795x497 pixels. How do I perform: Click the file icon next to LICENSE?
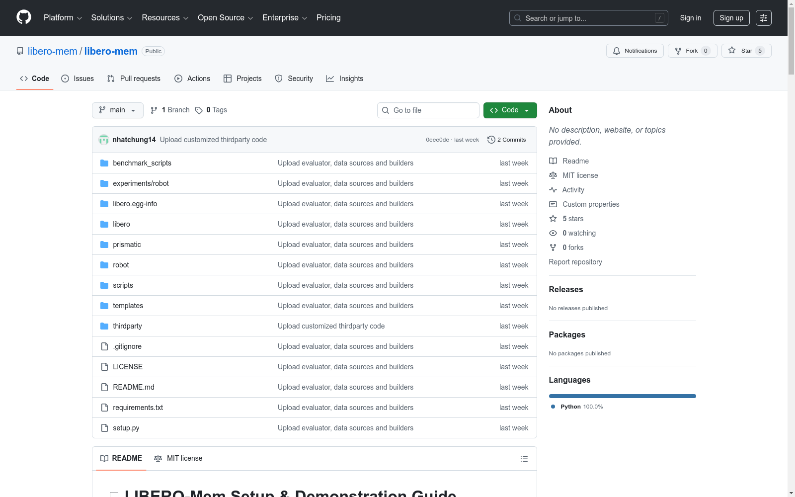click(104, 367)
